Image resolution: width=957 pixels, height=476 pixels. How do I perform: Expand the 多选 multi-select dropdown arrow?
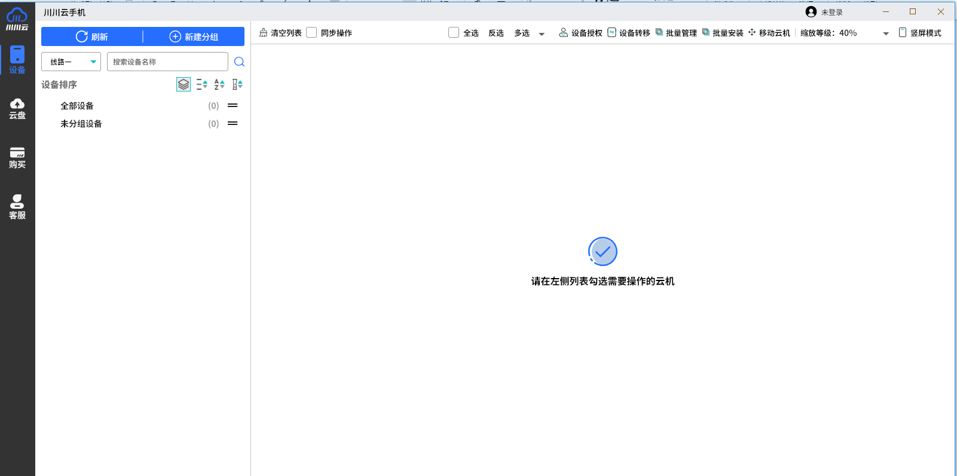[x=542, y=34]
